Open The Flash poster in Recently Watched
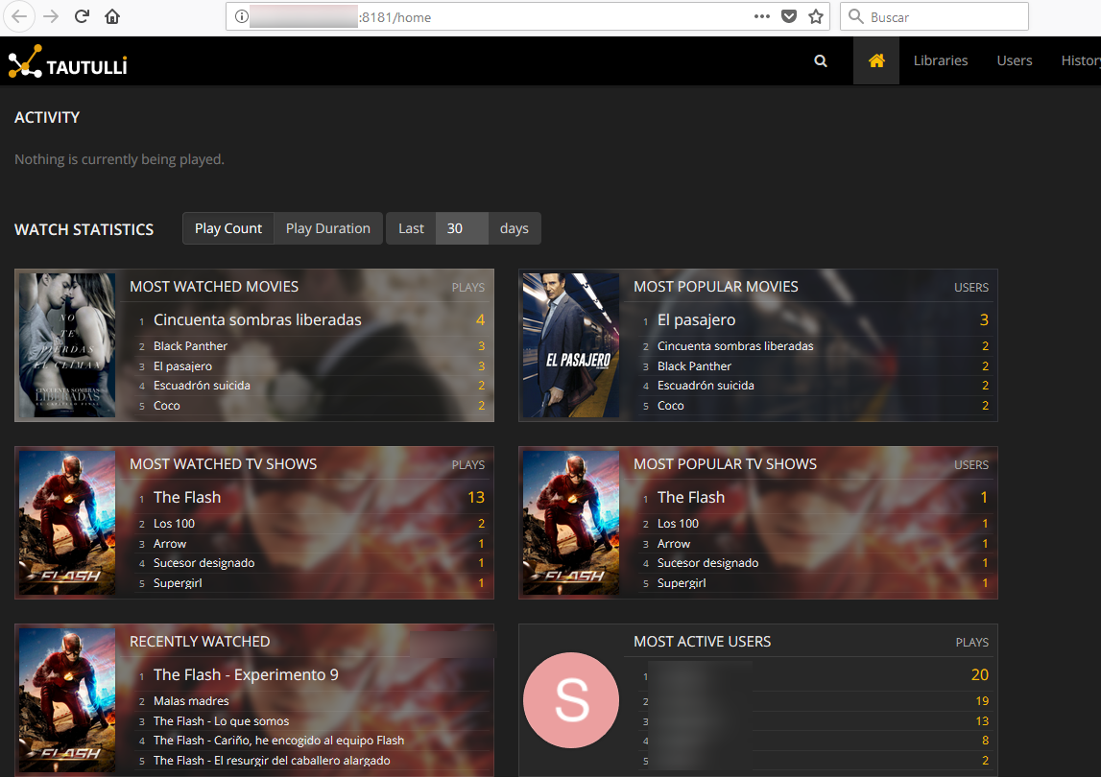The width and height of the screenshot is (1101, 777). point(67,700)
